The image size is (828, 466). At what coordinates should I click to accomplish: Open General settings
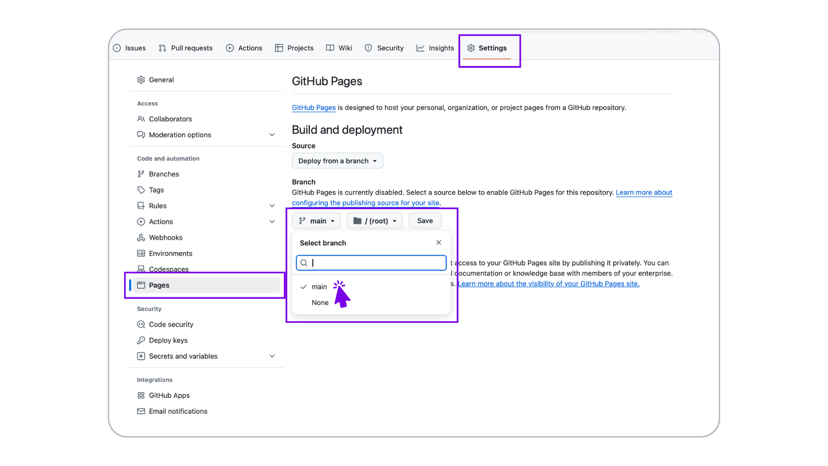pyautogui.click(x=207, y=80)
